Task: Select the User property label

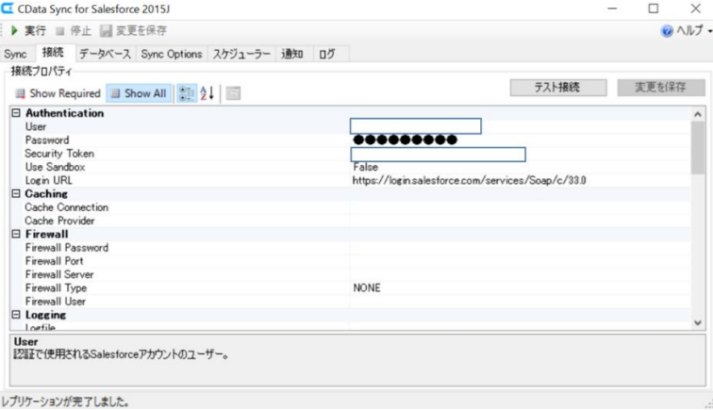Action: point(36,127)
